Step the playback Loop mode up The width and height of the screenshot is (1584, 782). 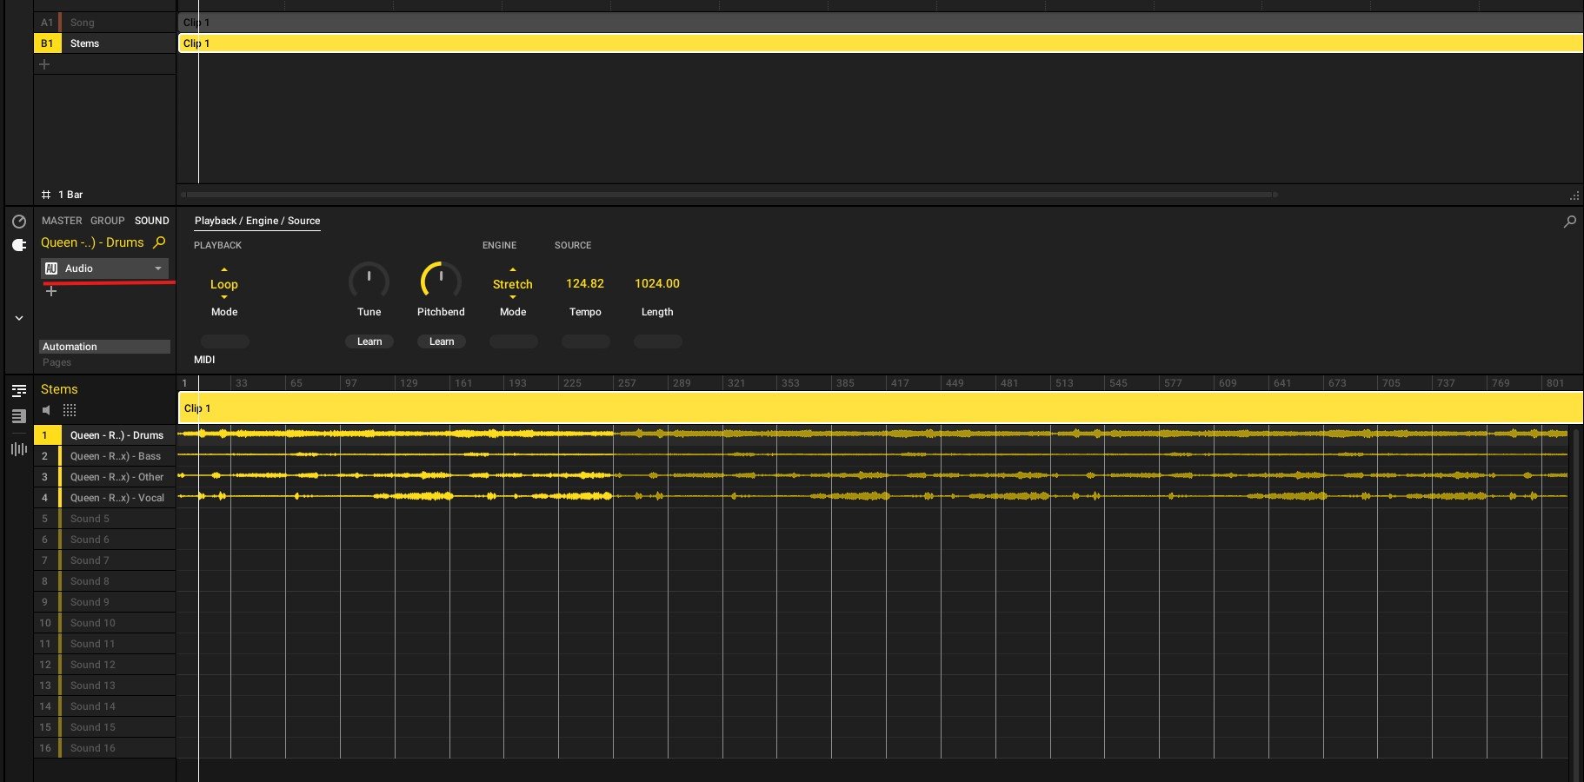224,270
